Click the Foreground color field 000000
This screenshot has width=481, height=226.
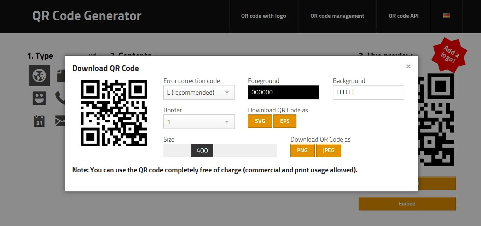pos(284,93)
